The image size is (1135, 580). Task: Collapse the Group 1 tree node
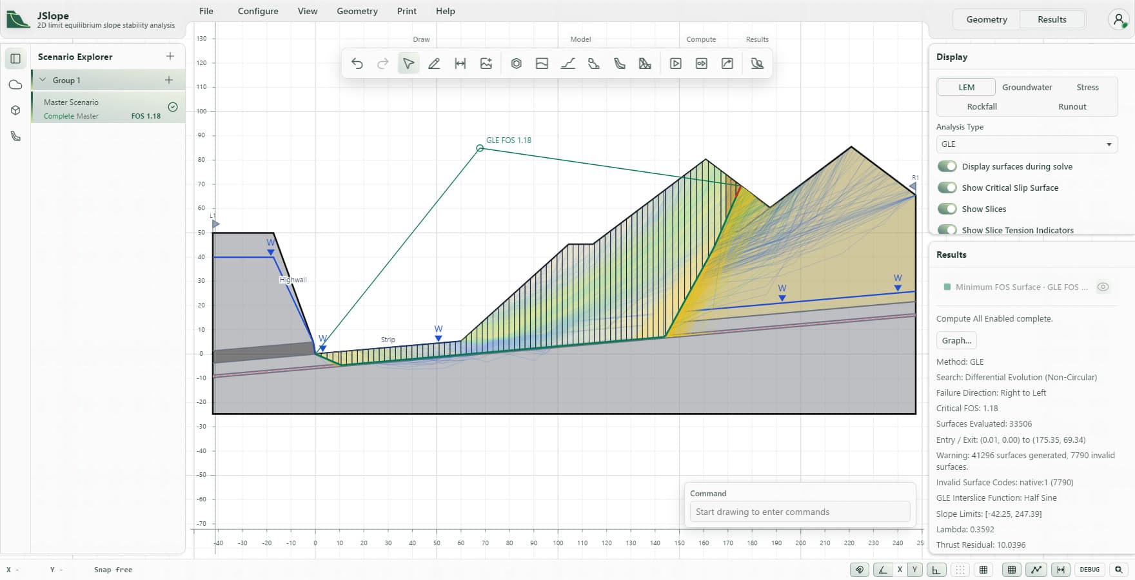pyautogui.click(x=43, y=80)
